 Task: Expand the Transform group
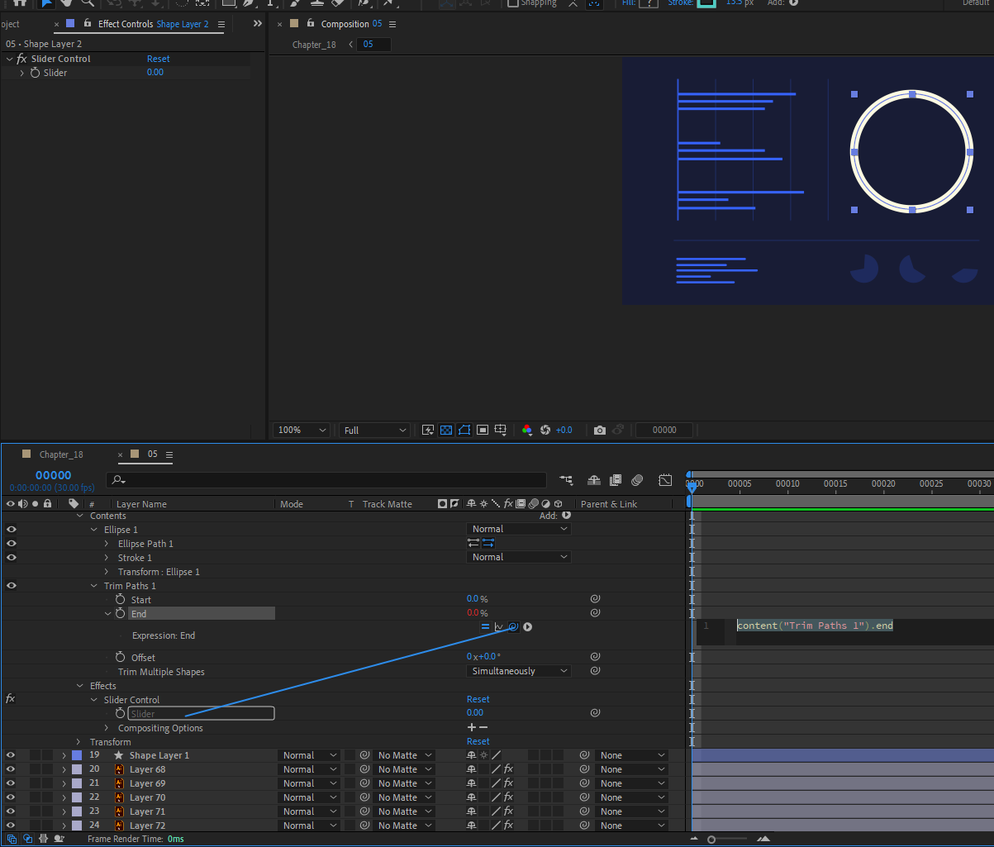click(78, 742)
